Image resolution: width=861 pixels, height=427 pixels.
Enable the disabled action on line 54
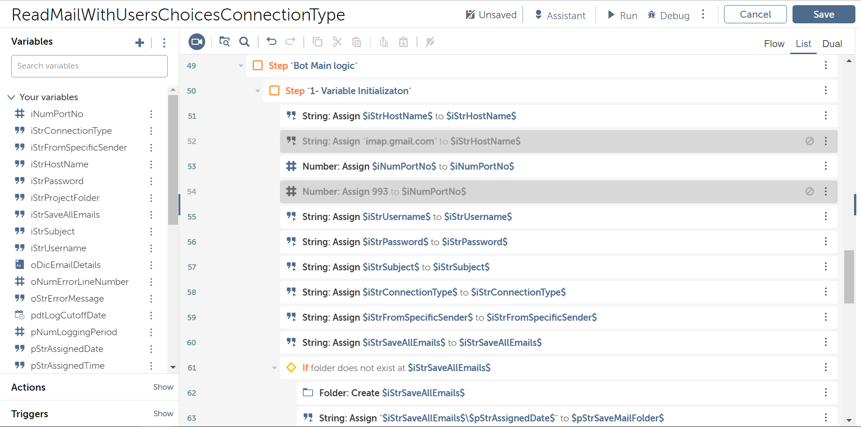coord(810,191)
